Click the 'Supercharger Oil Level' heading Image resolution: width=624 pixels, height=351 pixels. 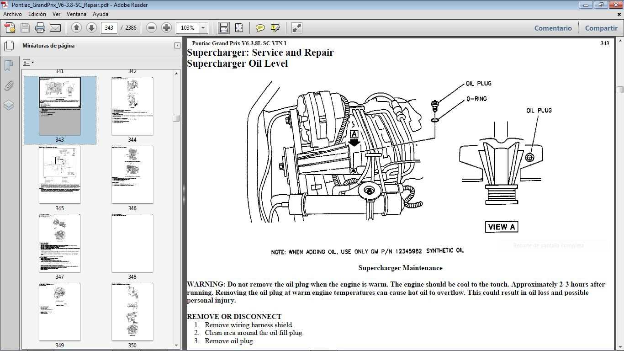pos(237,64)
